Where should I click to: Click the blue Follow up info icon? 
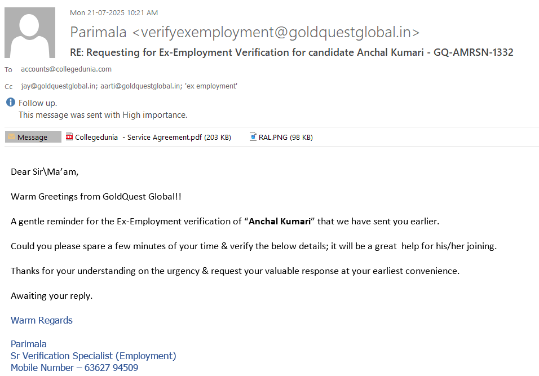pos(11,103)
